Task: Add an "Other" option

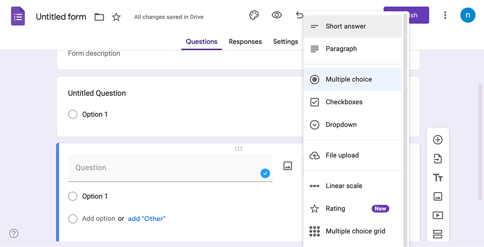Action: point(147,218)
